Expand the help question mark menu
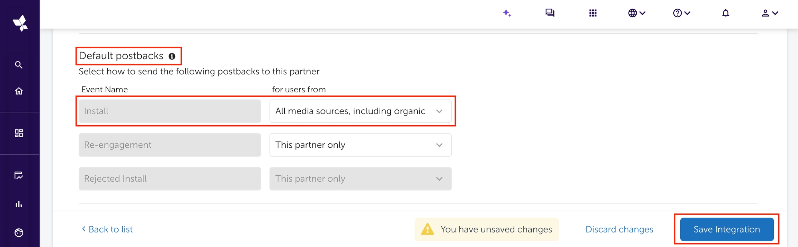The image size is (798, 247). point(681,13)
